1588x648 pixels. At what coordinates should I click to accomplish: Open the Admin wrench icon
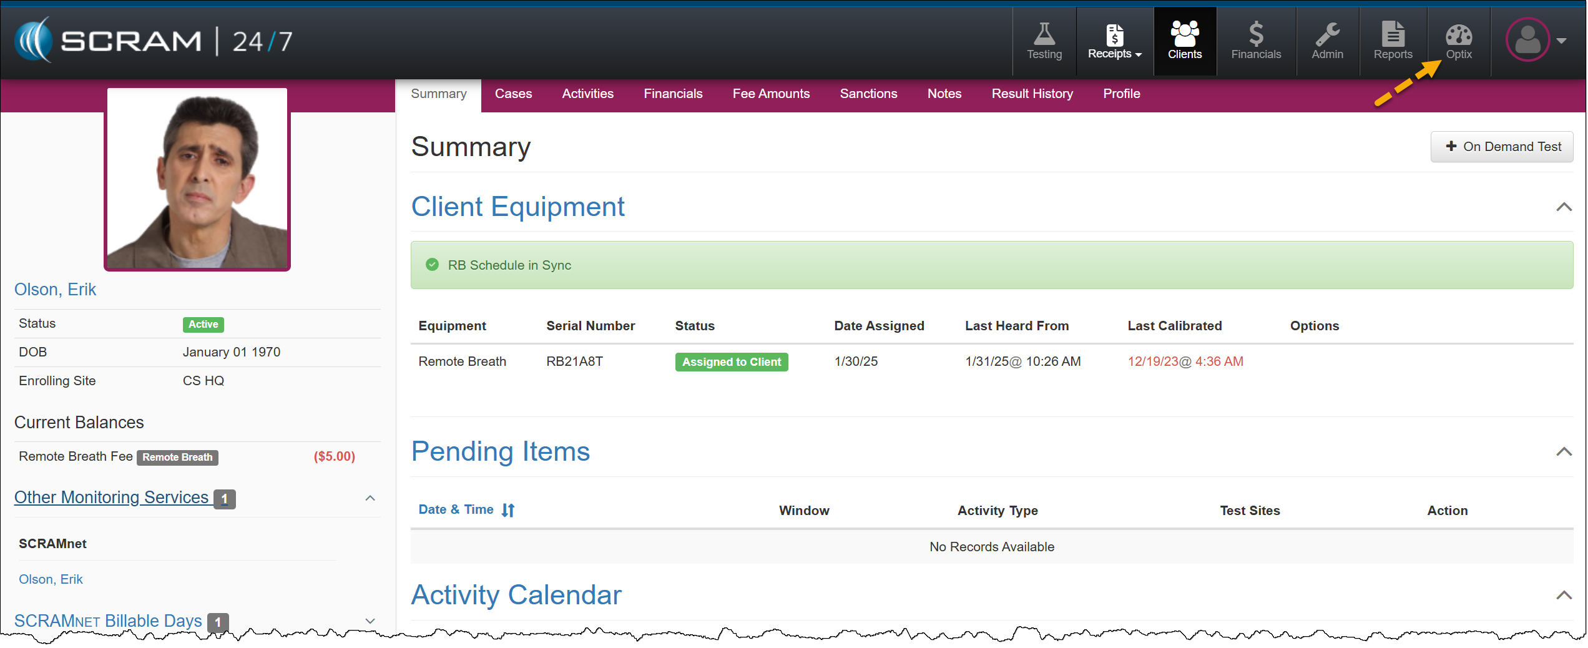click(x=1326, y=41)
